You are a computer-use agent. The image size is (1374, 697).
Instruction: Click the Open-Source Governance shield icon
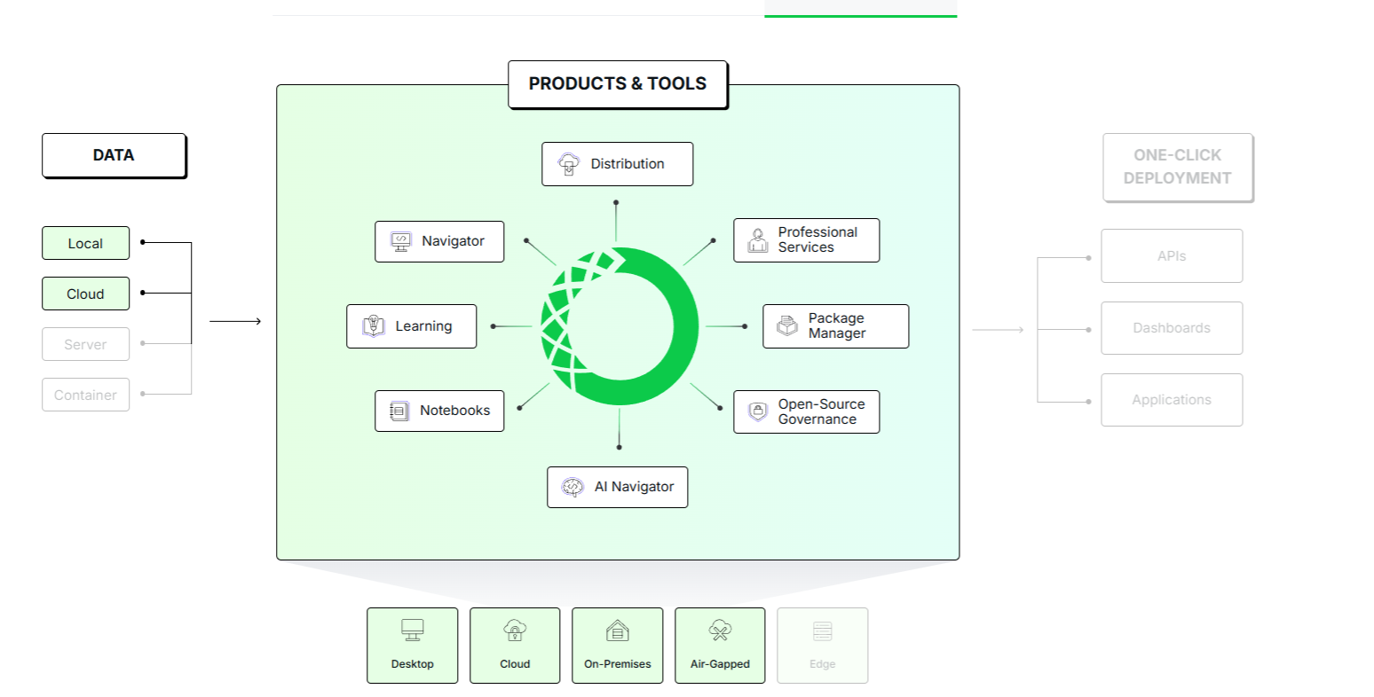pos(758,411)
